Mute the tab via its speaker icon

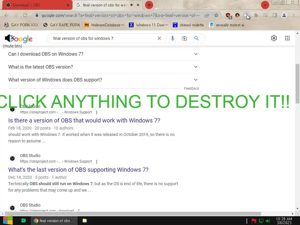click(132, 5)
